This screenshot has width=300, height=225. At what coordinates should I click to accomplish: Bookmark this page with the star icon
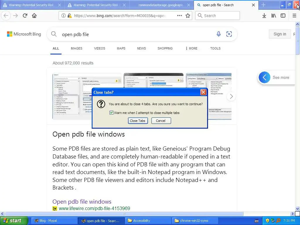188,16
